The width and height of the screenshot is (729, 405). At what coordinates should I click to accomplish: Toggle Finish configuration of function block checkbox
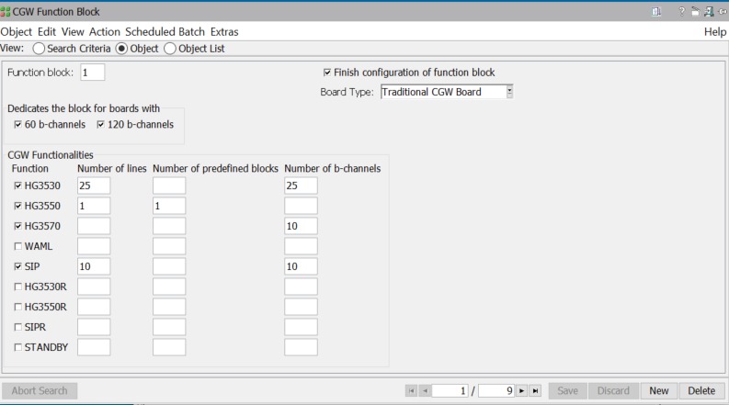point(327,73)
